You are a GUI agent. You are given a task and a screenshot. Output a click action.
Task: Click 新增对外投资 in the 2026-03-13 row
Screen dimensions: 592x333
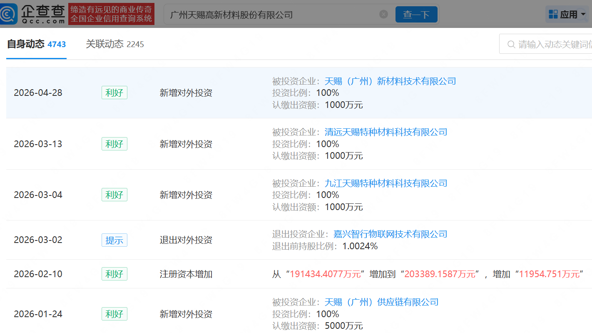pos(186,144)
